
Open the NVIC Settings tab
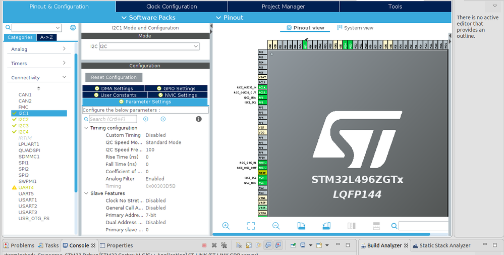tap(178, 95)
